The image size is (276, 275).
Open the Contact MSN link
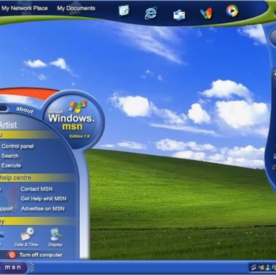coord(36,189)
